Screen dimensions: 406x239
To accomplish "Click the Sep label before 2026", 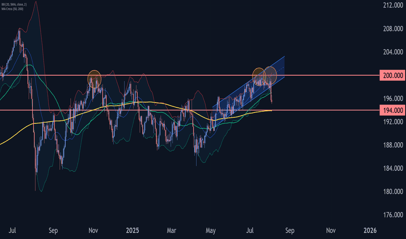I will [x=290, y=230].
